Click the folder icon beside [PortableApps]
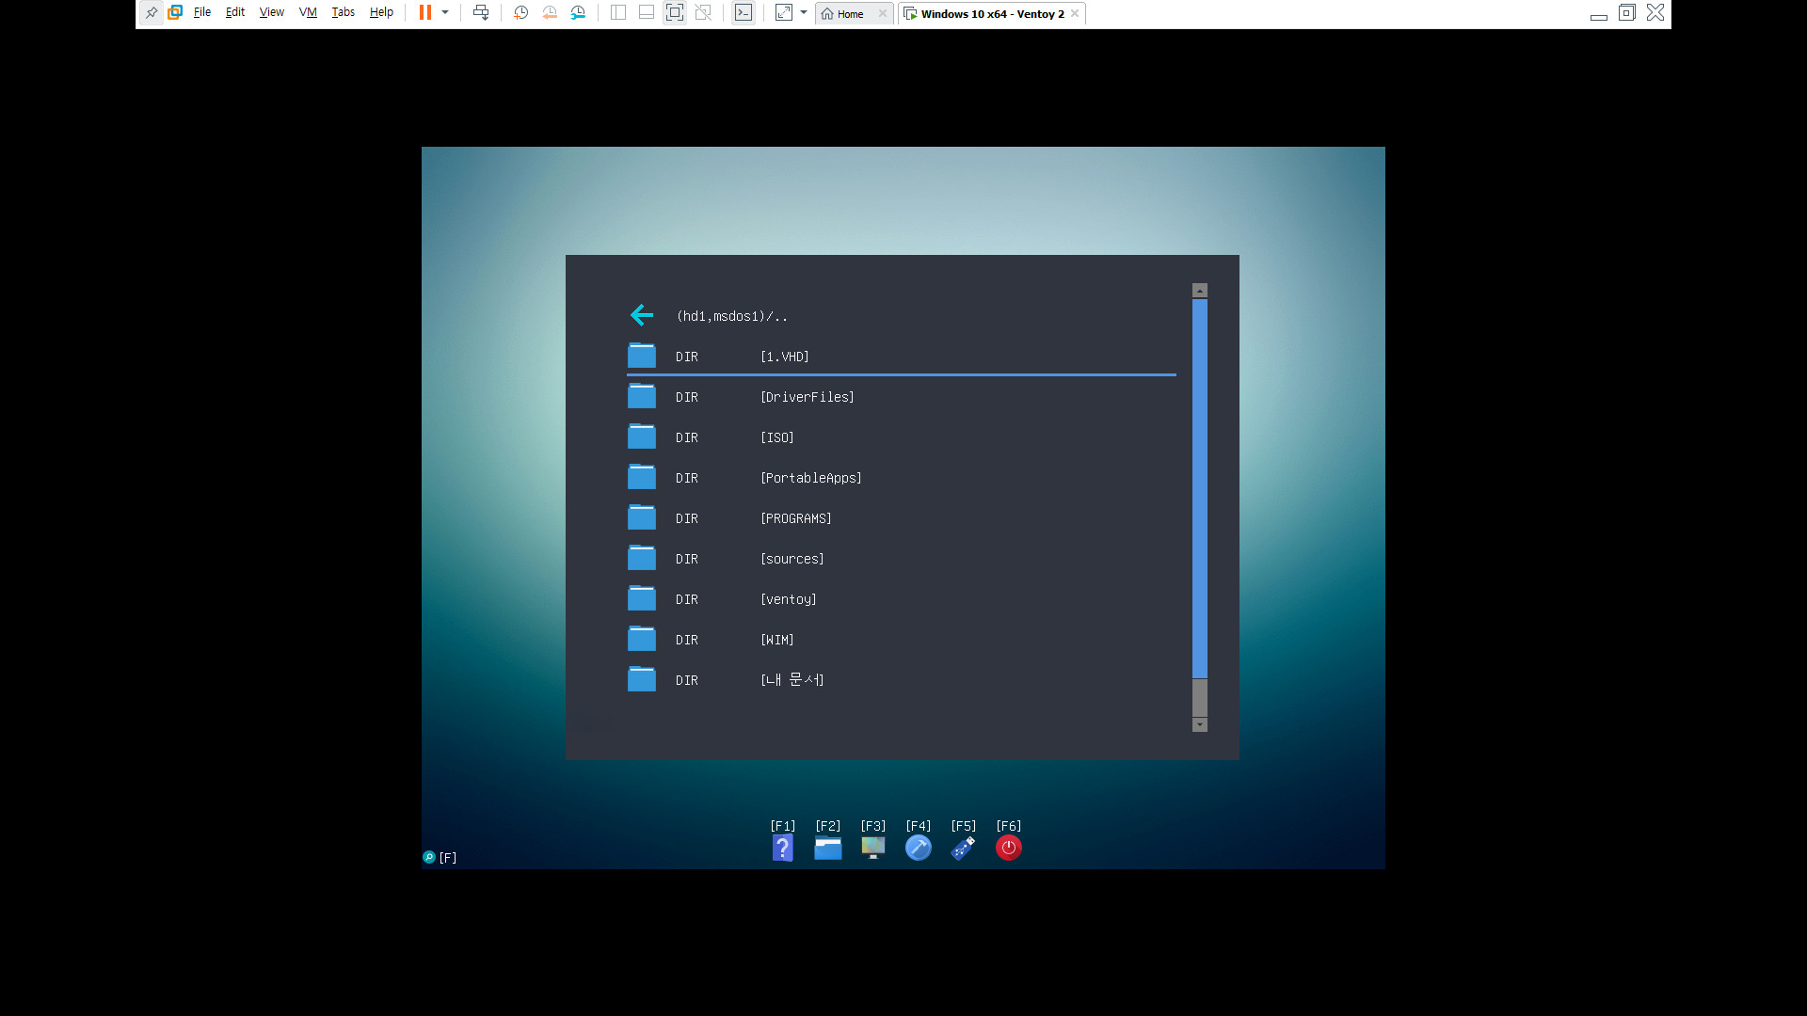The image size is (1807, 1016). pos(642,477)
